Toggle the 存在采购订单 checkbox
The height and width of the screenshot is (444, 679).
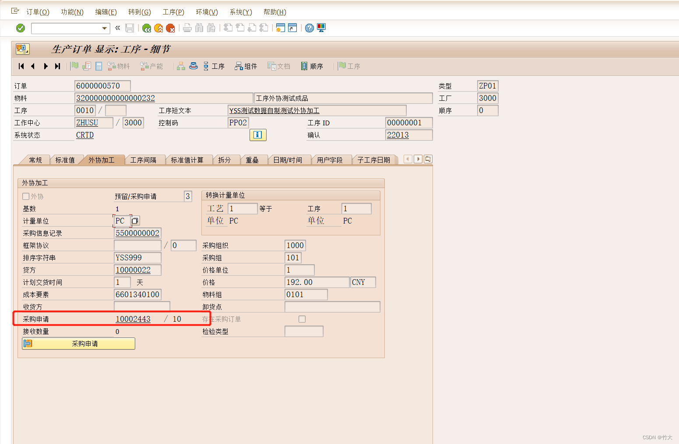click(x=302, y=319)
